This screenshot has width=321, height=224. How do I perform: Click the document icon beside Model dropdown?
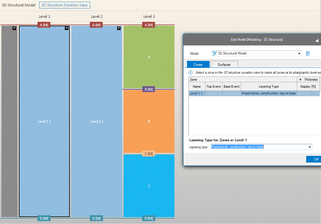(x=308, y=54)
